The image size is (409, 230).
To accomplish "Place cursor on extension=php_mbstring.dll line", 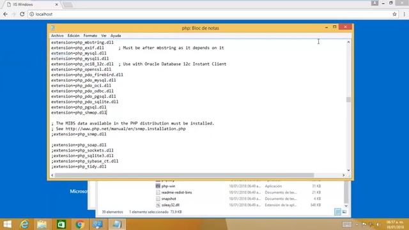I will pos(82,42).
